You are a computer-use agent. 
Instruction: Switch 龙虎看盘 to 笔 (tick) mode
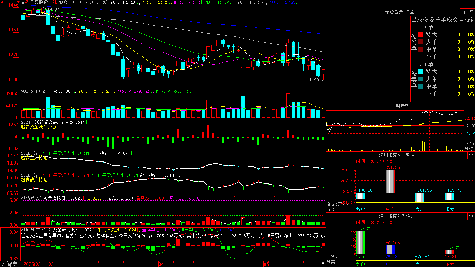click(471, 12)
